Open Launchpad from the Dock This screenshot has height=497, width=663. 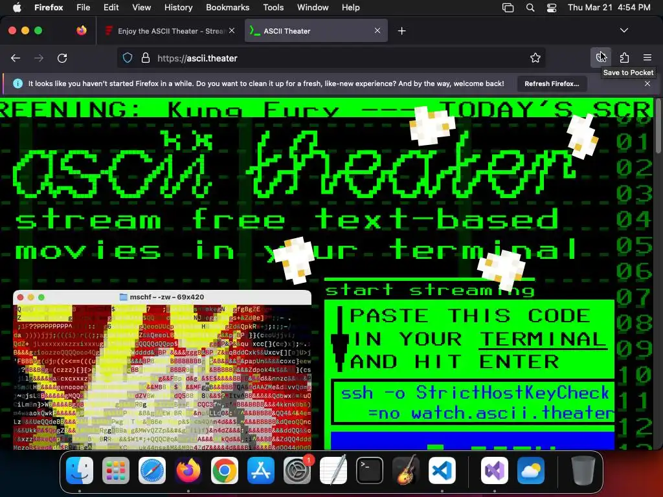click(116, 470)
